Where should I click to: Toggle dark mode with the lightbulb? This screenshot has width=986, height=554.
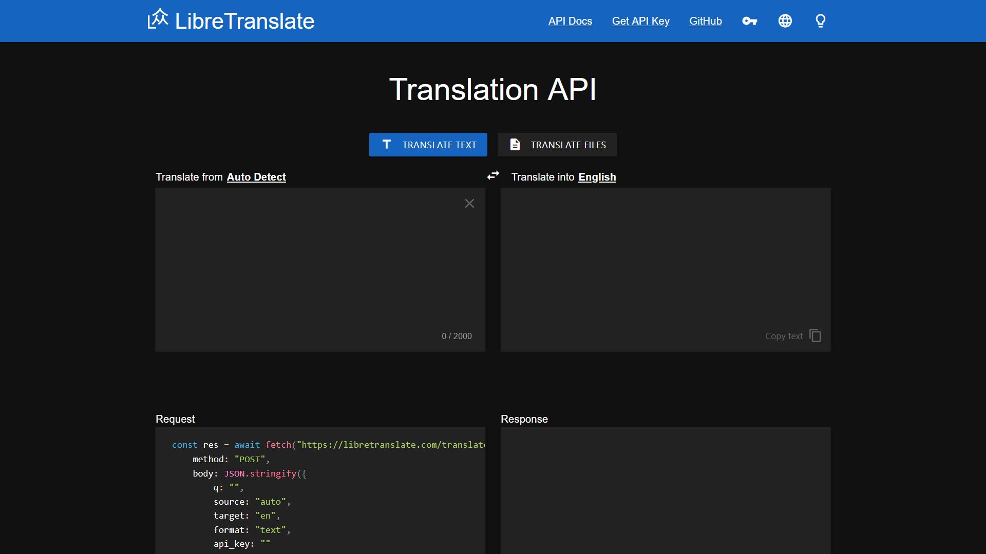[x=820, y=21]
